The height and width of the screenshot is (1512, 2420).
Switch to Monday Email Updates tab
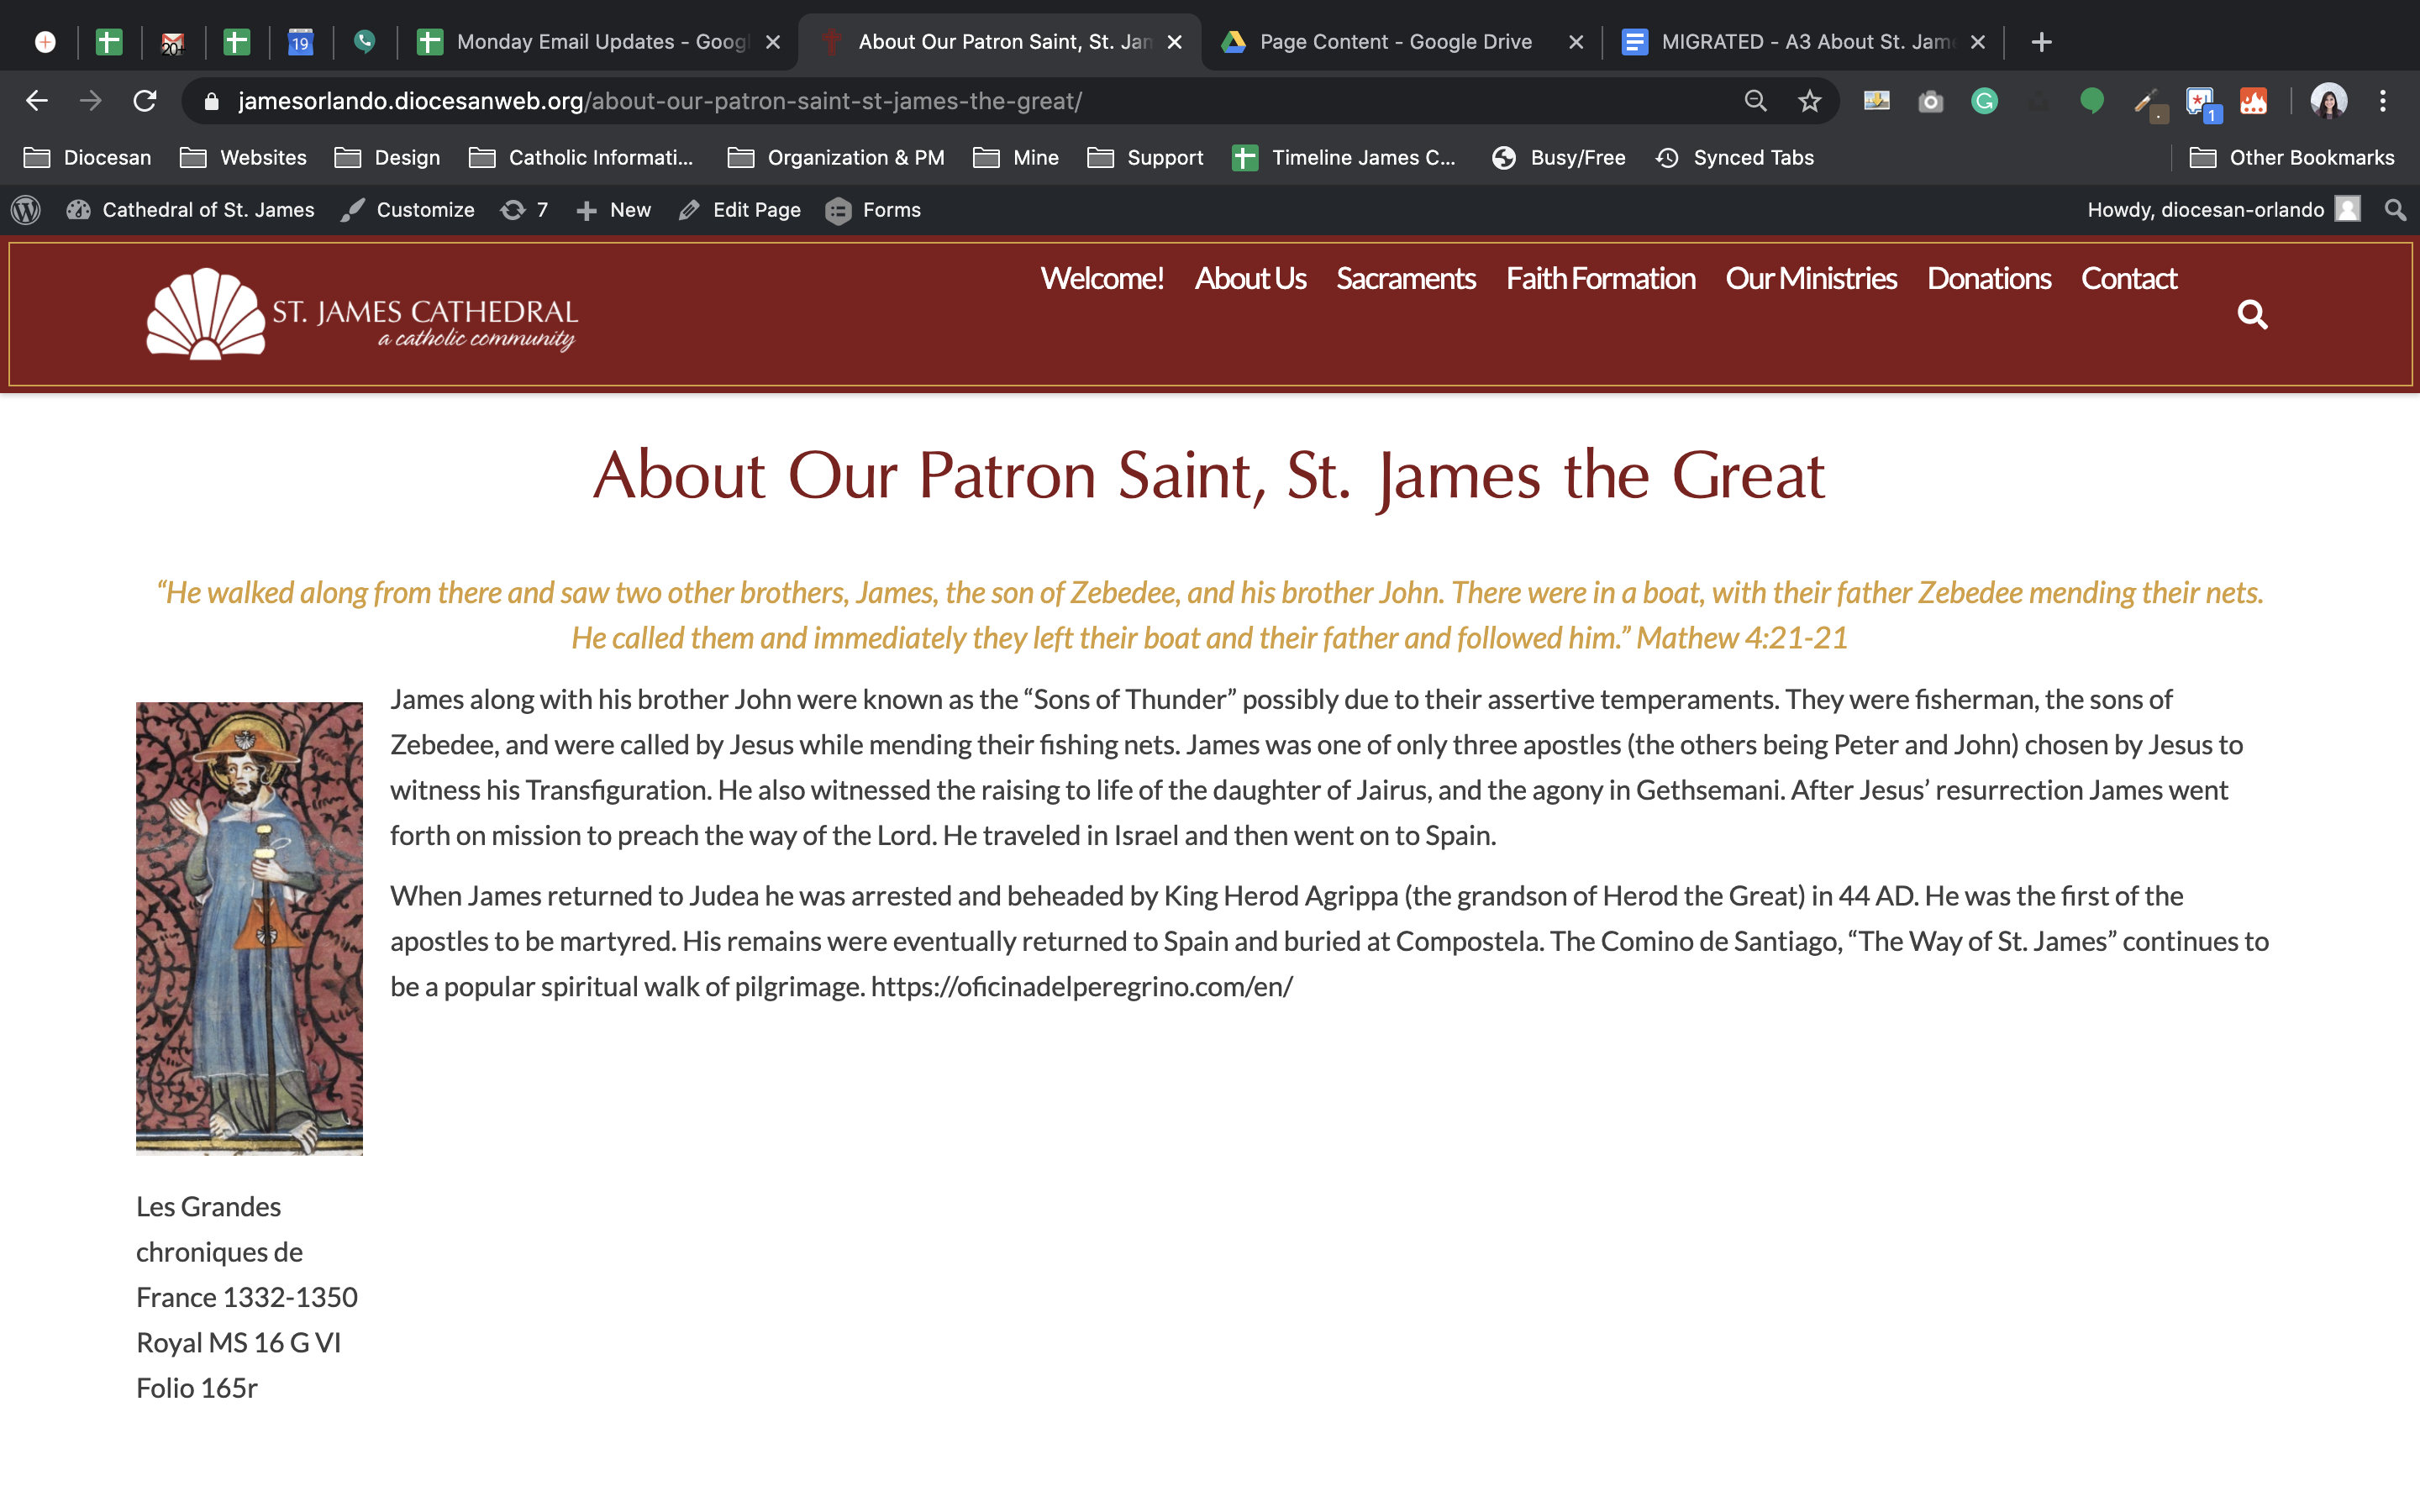click(600, 42)
